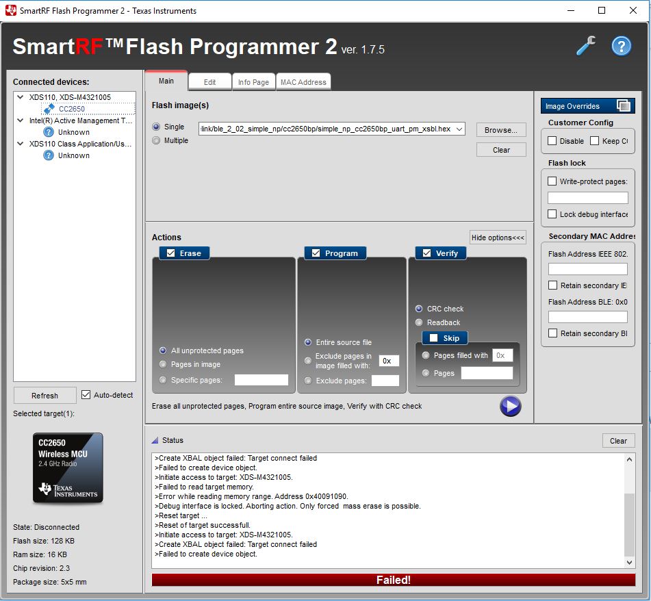Click the CC2650 device chip icon in tree

[x=49, y=109]
